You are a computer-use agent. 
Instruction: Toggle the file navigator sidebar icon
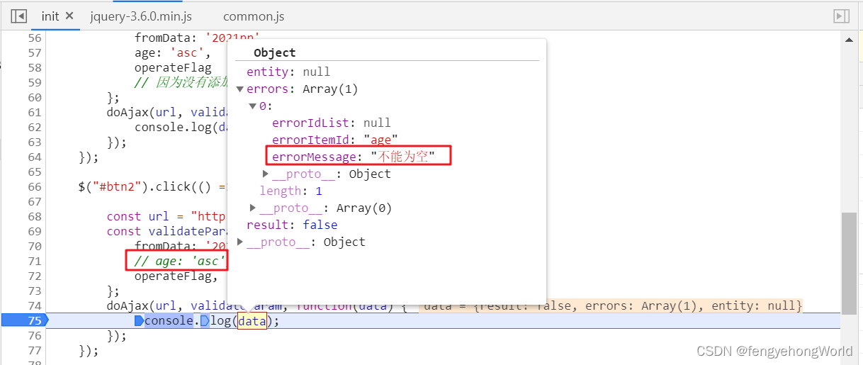coord(19,16)
